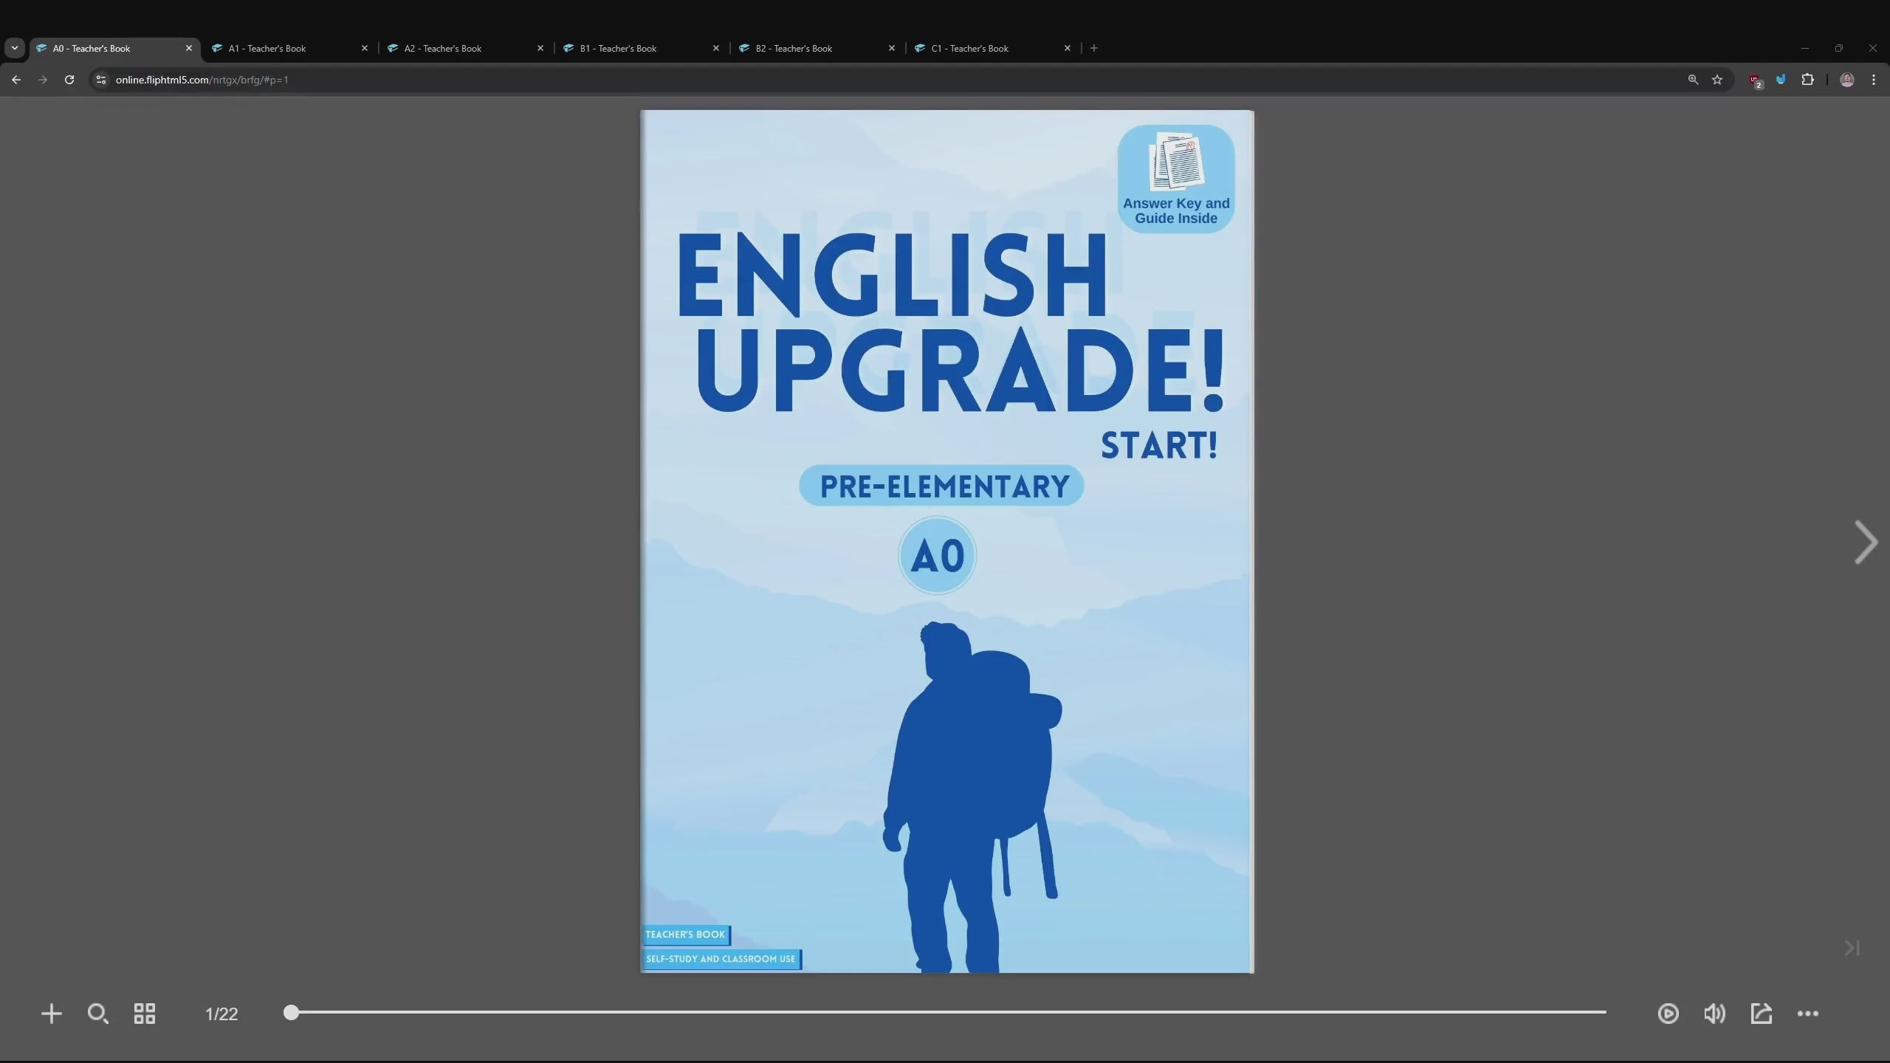The height and width of the screenshot is (1063, 1890).
Task: Bookmark this page with star
Action: coord(1717,80)
